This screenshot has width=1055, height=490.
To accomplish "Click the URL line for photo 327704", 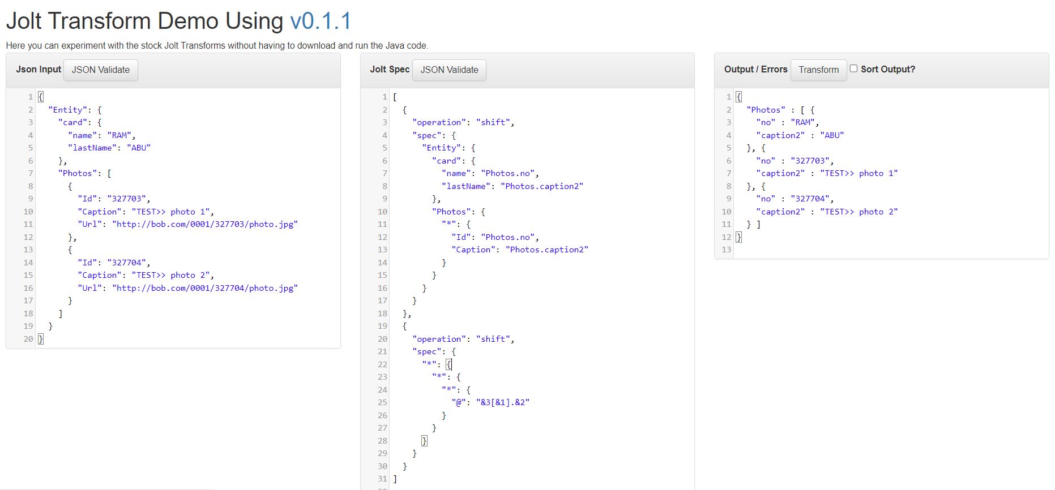I will (x=188, y=288).
